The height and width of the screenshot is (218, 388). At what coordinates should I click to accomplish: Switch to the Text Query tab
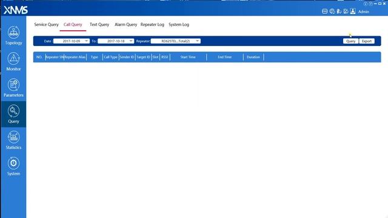(x=99, y=24)
